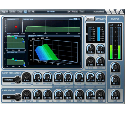
Task: Click the next preset right arrow
Action: 69,12
